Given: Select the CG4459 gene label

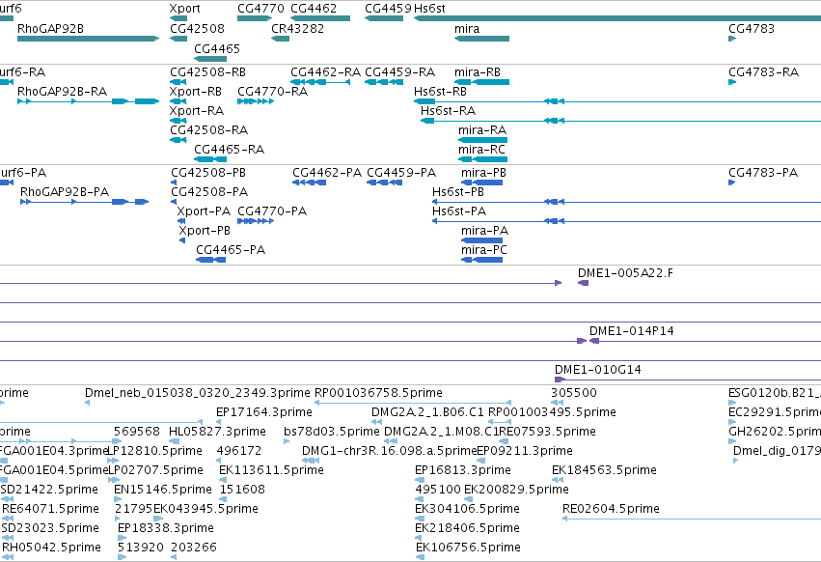Looking at the screenshot, I should point(388,9).
